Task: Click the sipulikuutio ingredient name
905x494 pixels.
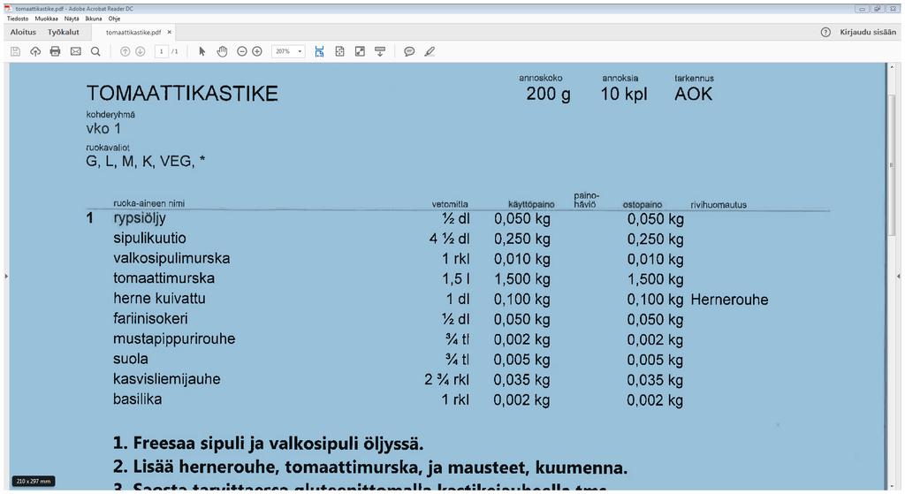Action: pos(149,239)
